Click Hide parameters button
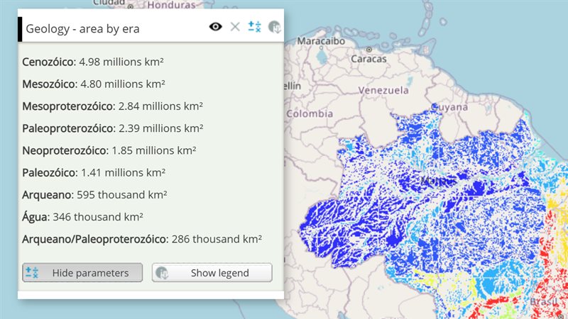The image size is (568, 319). pyautogui.click(x=82, y=272)
